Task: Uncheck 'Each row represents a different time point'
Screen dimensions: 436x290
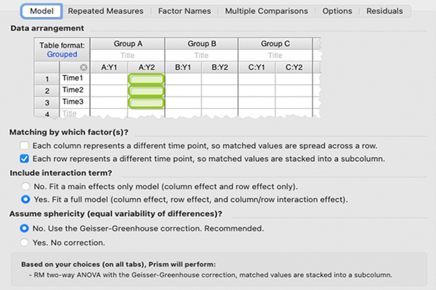Action: click(24, 159)
